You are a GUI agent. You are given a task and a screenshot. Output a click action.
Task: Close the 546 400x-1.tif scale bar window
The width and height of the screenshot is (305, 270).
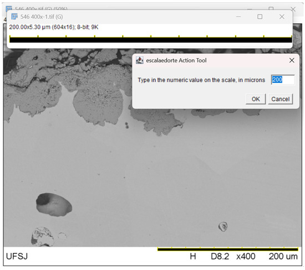pyautogui.click(x=282, y=17)
